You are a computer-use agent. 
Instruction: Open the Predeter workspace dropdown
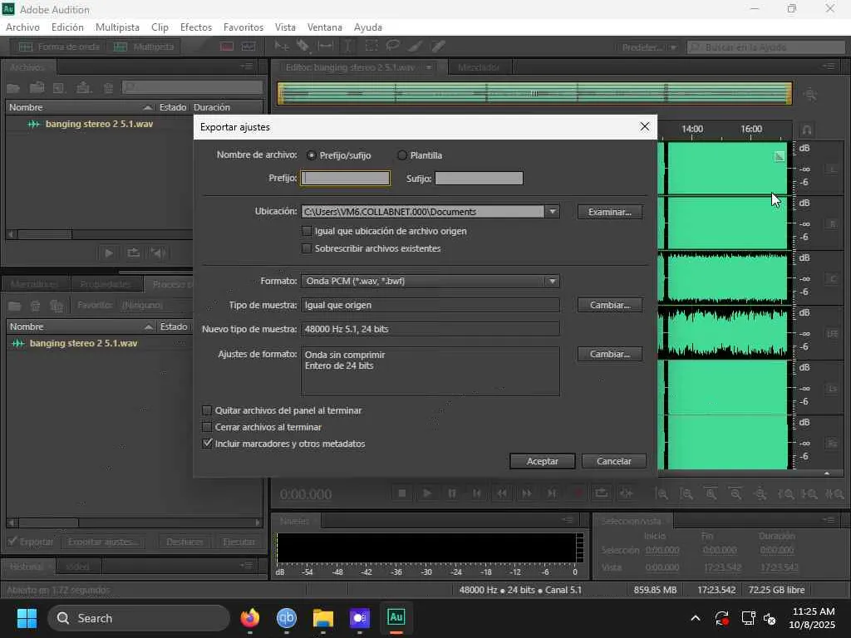[647, 47]
